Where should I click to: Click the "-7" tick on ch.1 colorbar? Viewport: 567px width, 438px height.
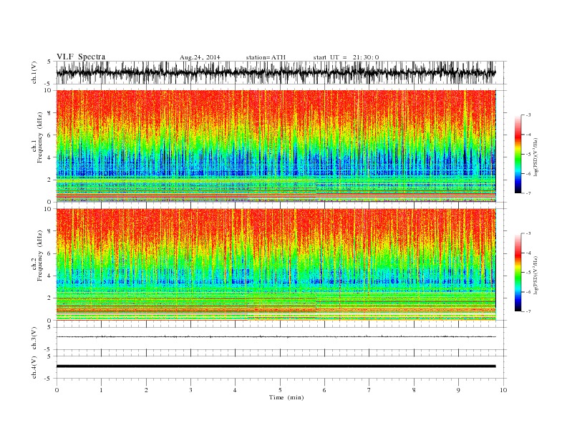click(x=528, y=193)
